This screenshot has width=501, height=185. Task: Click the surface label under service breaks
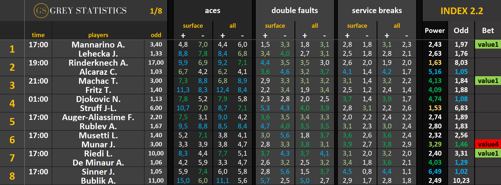click(x=357, y=26)
